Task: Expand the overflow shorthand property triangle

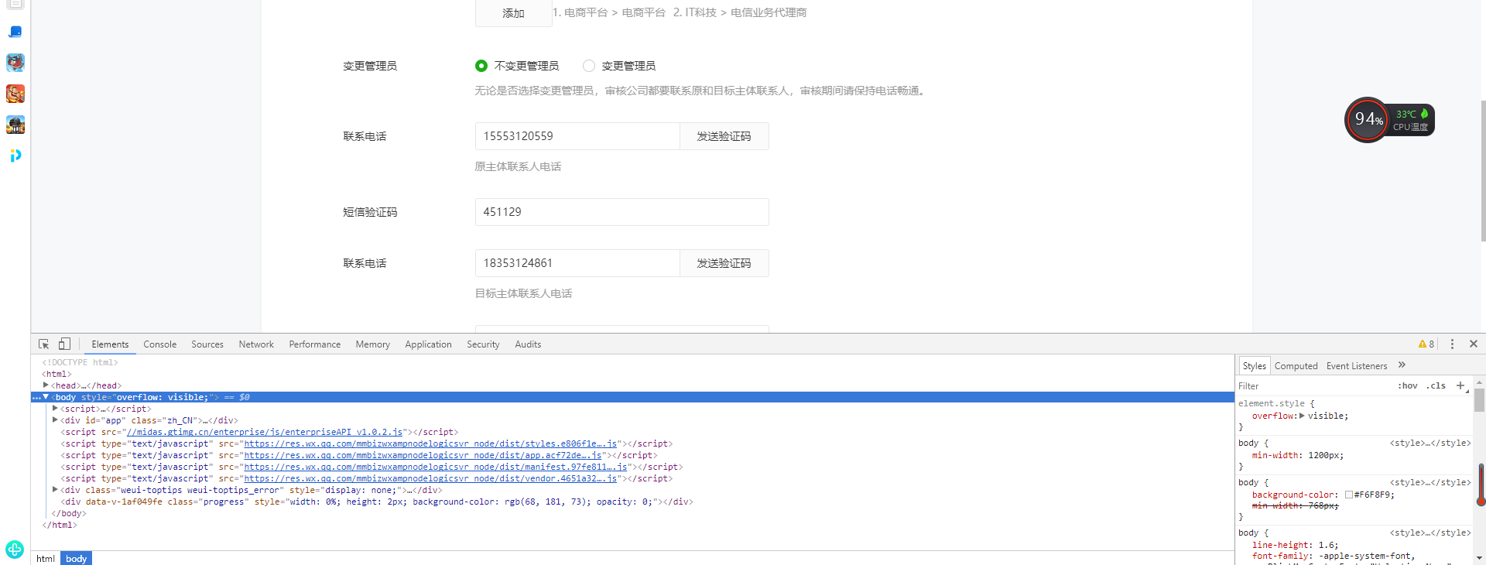Action: pyautogui.click(x=1302, y=416)
